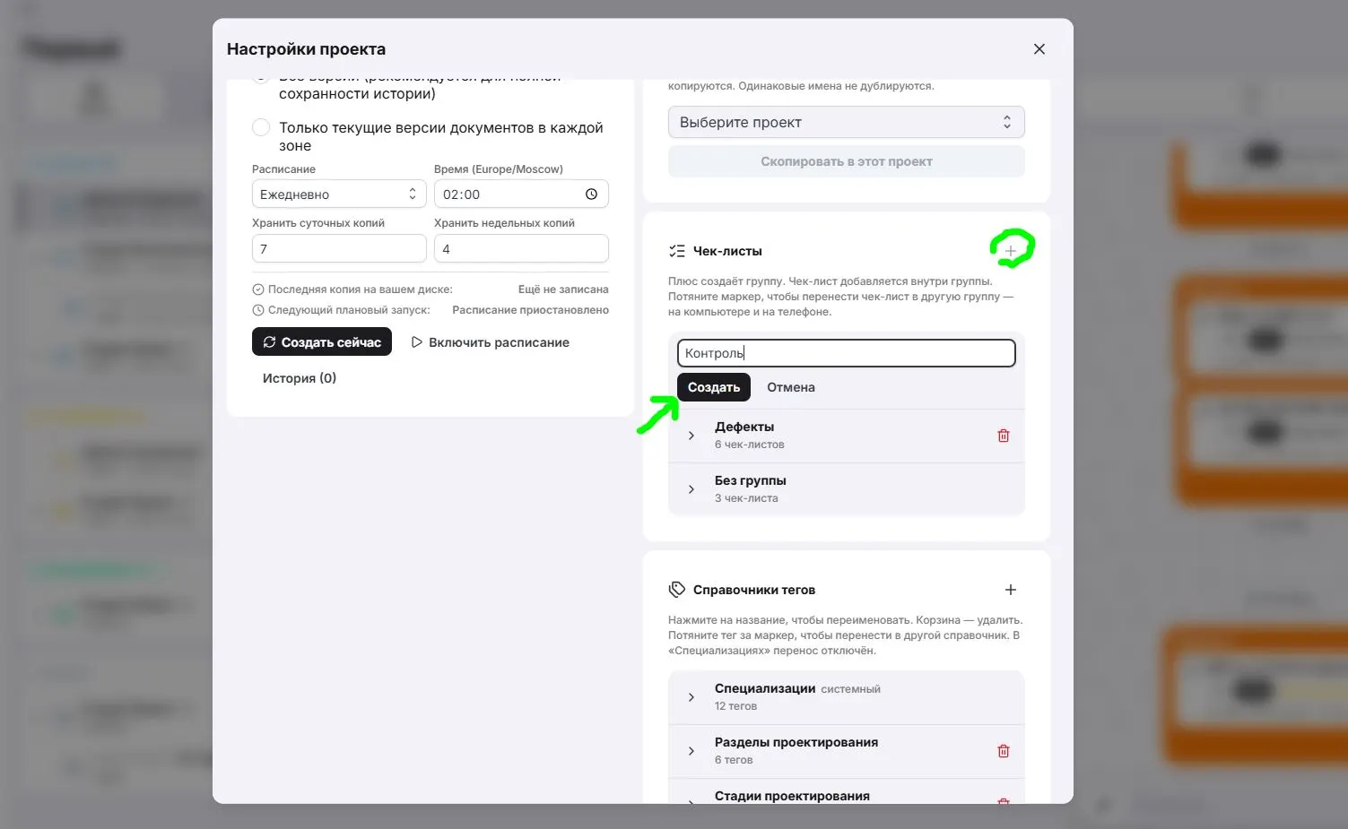Open the Выберите проект dropdown
The width and height of the screenshot is (1348, 829).
point(847,123)
